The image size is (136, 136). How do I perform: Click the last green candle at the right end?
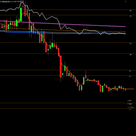[x=126, y=90]
